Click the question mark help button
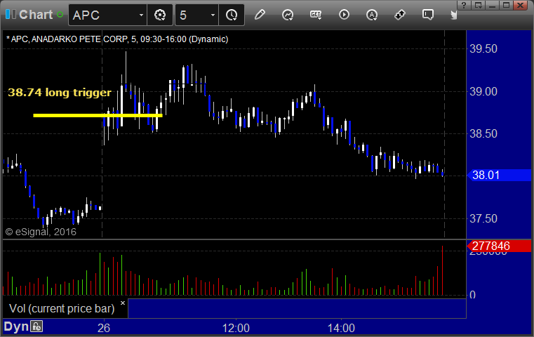Screen dimensions: 534x337 tap(464, 5)
